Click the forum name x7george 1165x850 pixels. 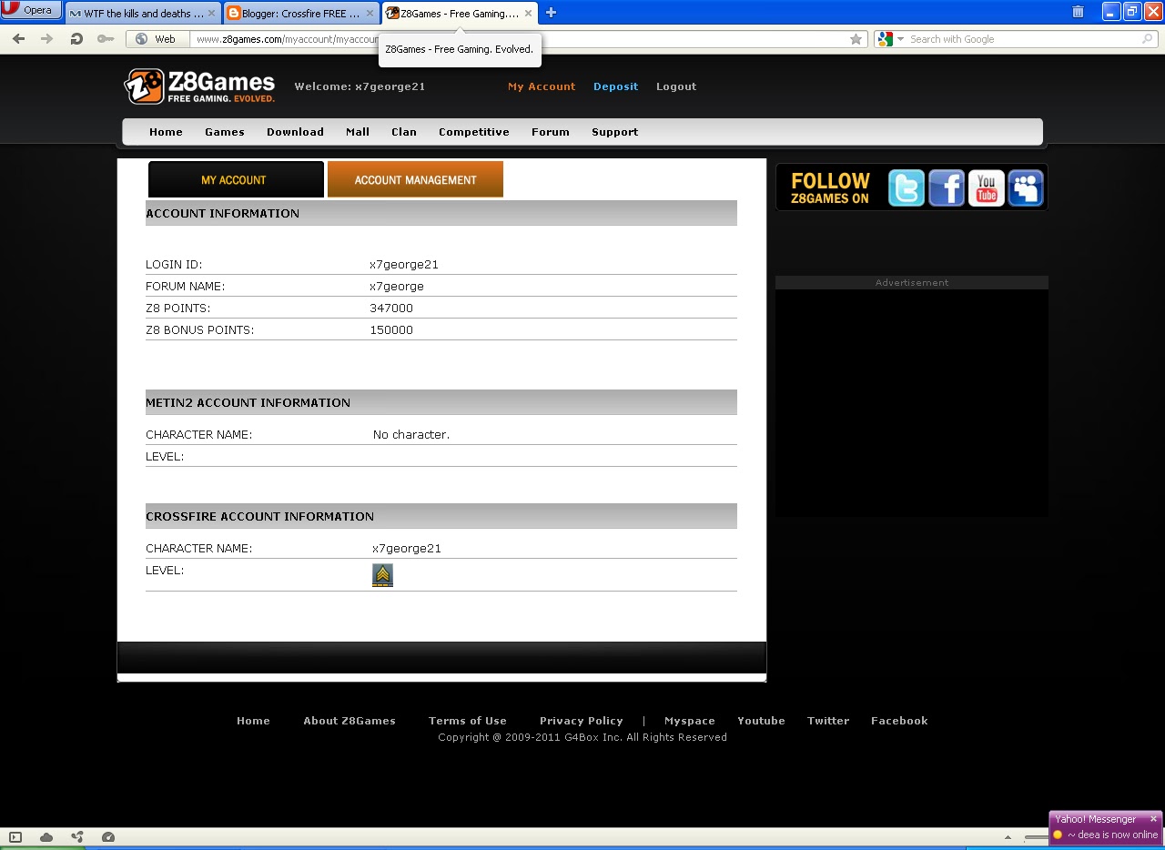click(397, 287)
